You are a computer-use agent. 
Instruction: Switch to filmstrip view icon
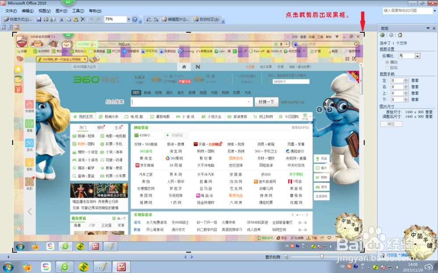(10, 27)
